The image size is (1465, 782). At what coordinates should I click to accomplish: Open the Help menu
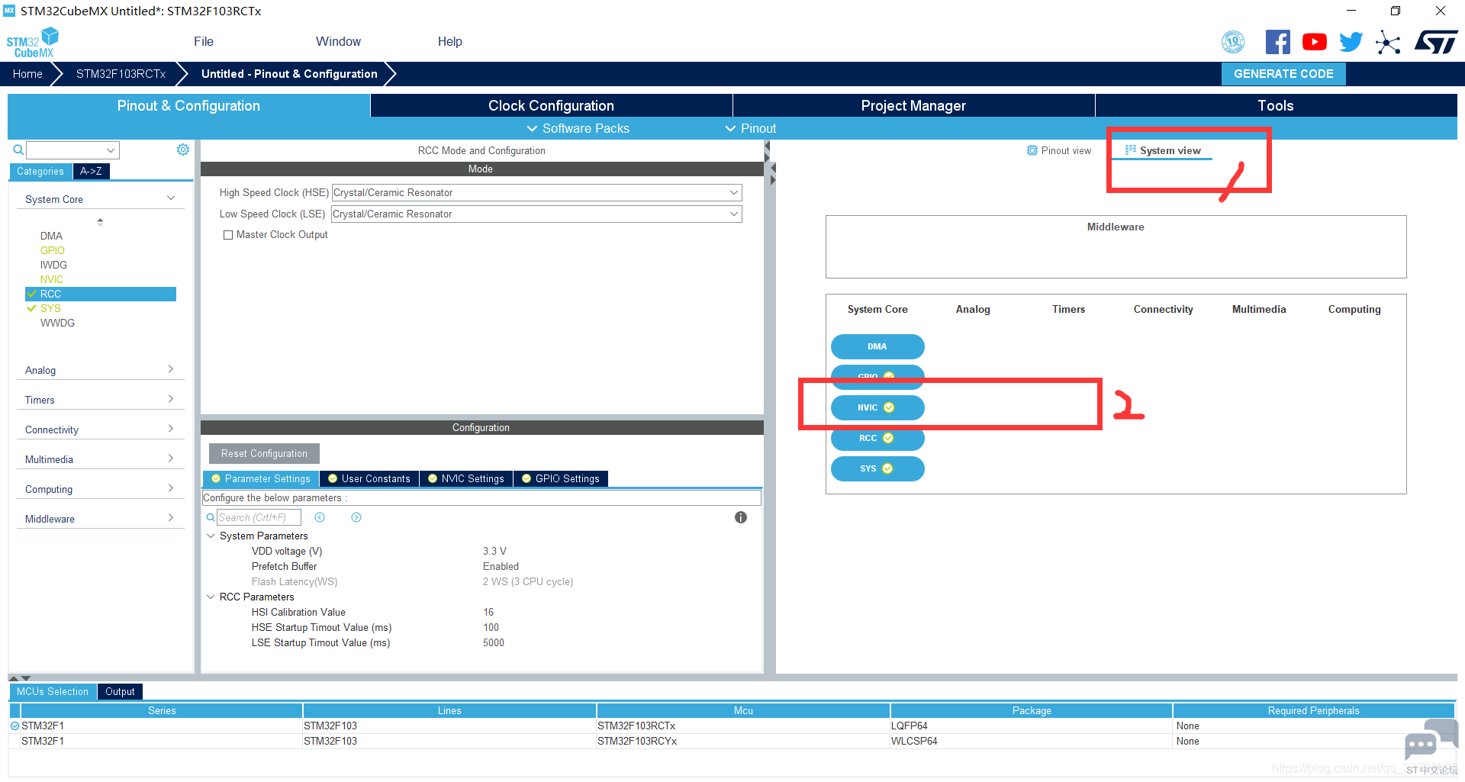[450, 41]
